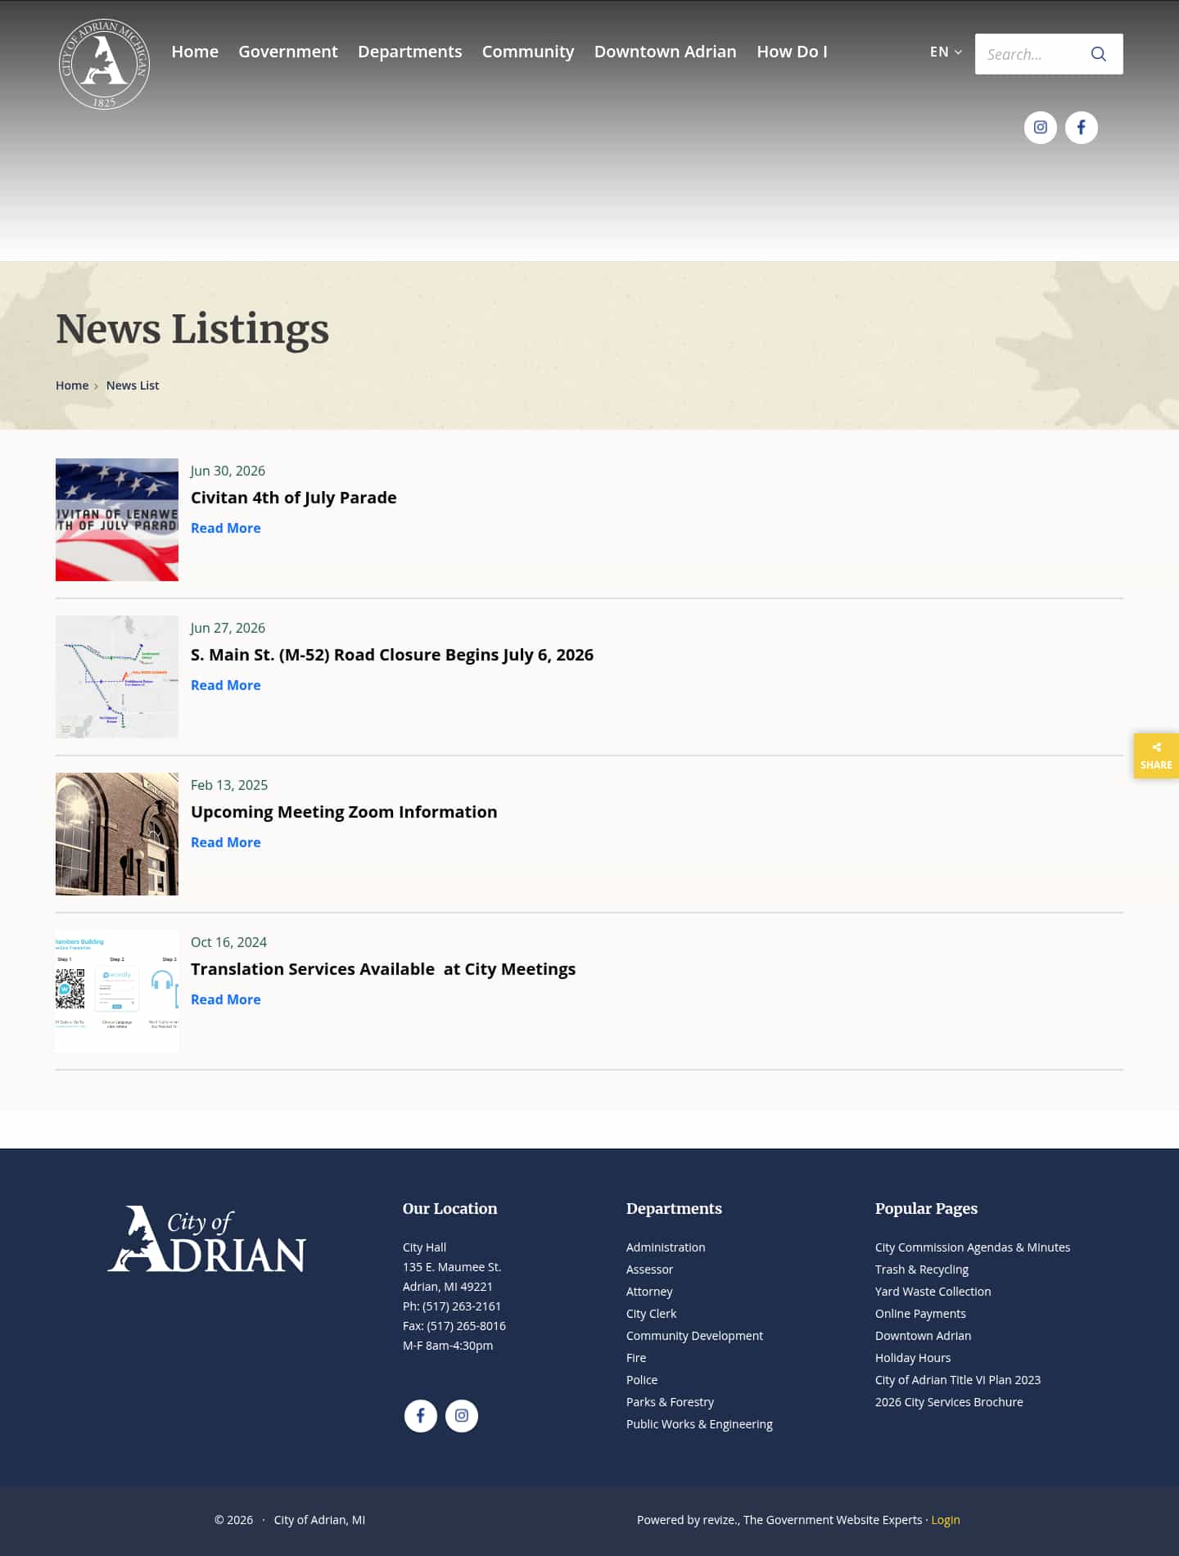Open Instagram icon in header
Image resolution: width=1179 pixels, height=1556 pixels.
point(1040,128)
